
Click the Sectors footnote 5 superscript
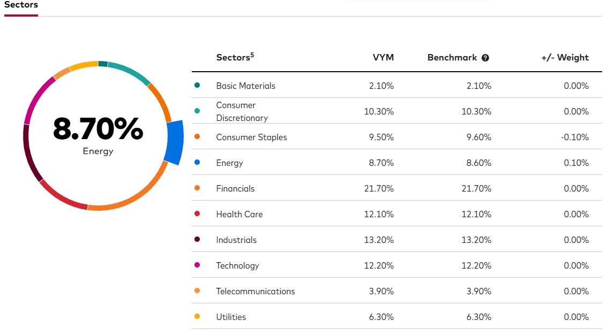tap(252, 55)
